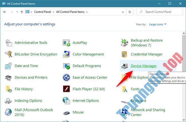Open the Default Programs icon
Screen dimensions: 186x122
tap(66, 66)
